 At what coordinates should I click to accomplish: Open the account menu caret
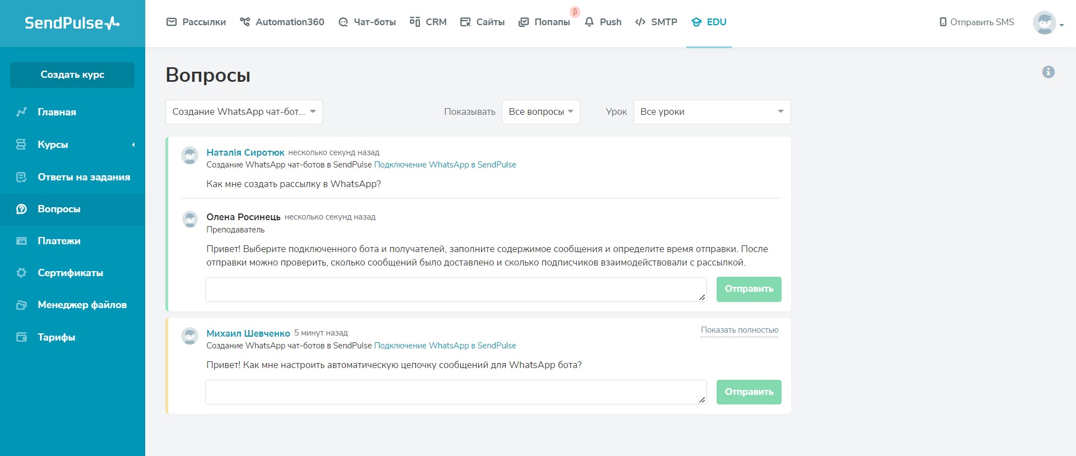[x=1061, y=25]
